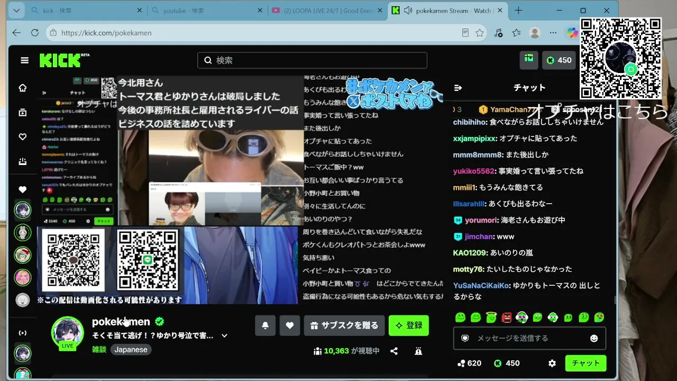Image resolution: width=677 pixels, height=381 pixels.
Task: Open chat user motty76's name
Action: pyautogui.click(x=468, y=269)
